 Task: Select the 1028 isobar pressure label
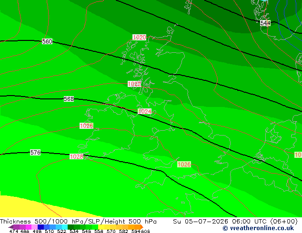pyautogui.click(x=76, y=156)
